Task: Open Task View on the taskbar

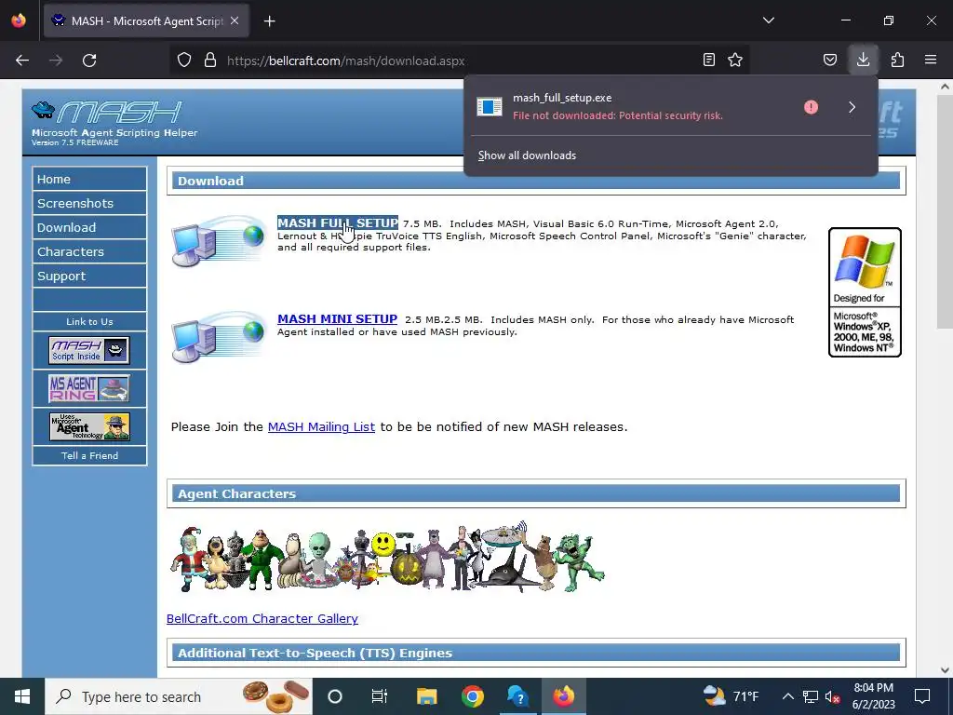Action: [x=380, y=696]
